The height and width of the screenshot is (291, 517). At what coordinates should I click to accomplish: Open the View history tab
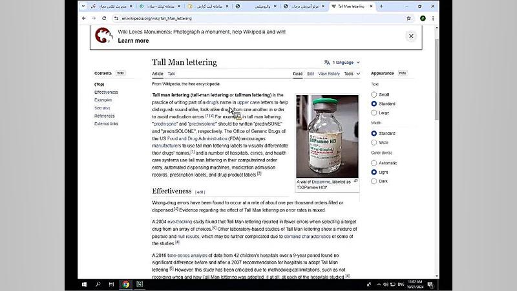point(329,74)
